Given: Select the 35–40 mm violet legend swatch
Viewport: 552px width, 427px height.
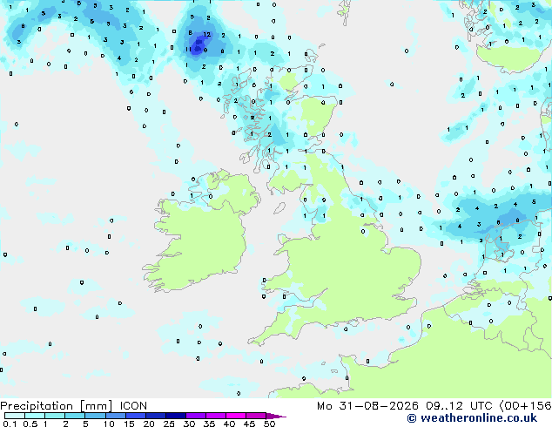Looking at the screenshot, I should [216, 416].
